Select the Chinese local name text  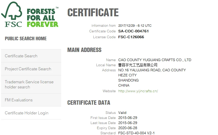pos(138,65)
